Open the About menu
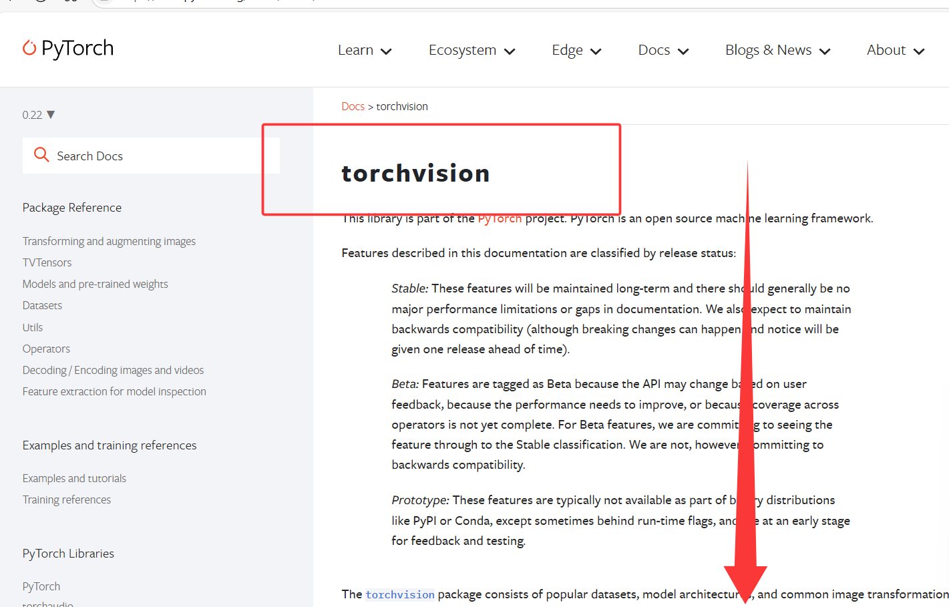 pyautogui.click(x=896, y=50)
